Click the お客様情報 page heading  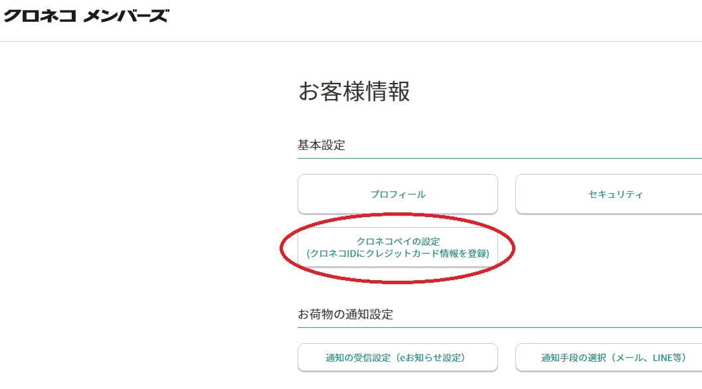pyautogui.click(x=353, y=92)
